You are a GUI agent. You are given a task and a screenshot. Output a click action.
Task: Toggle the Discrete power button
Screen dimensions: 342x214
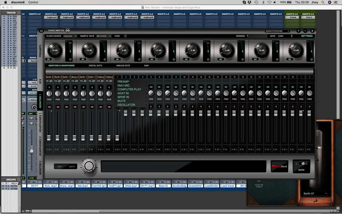[41, 31]
